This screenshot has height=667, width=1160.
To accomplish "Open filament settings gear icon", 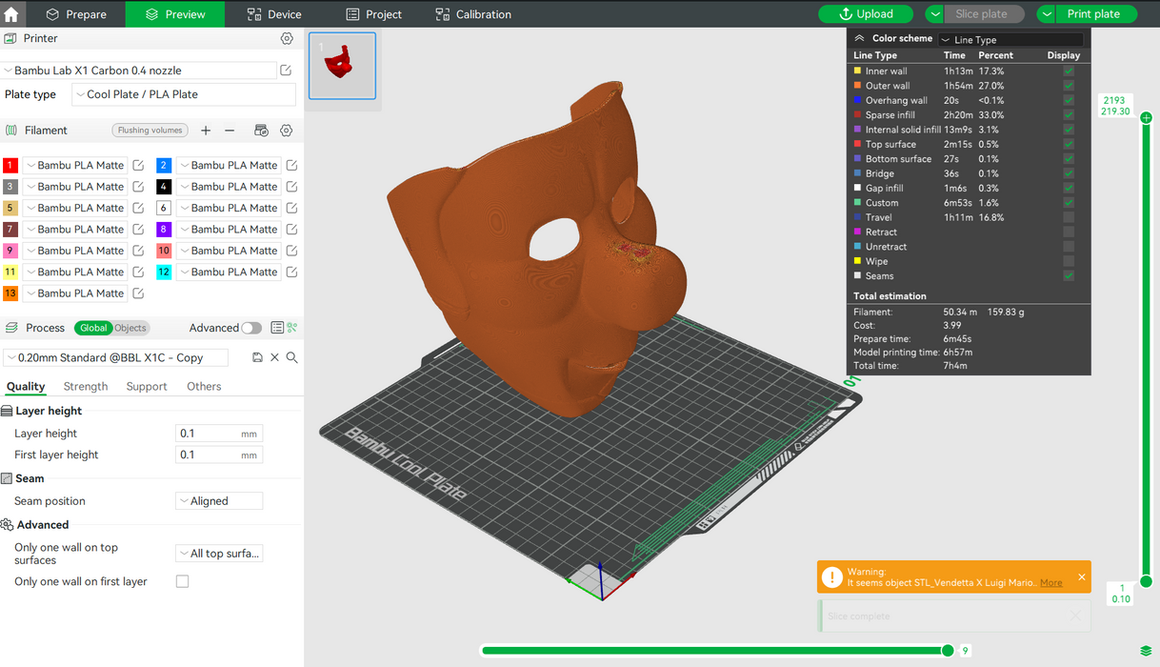I will 286,131.
